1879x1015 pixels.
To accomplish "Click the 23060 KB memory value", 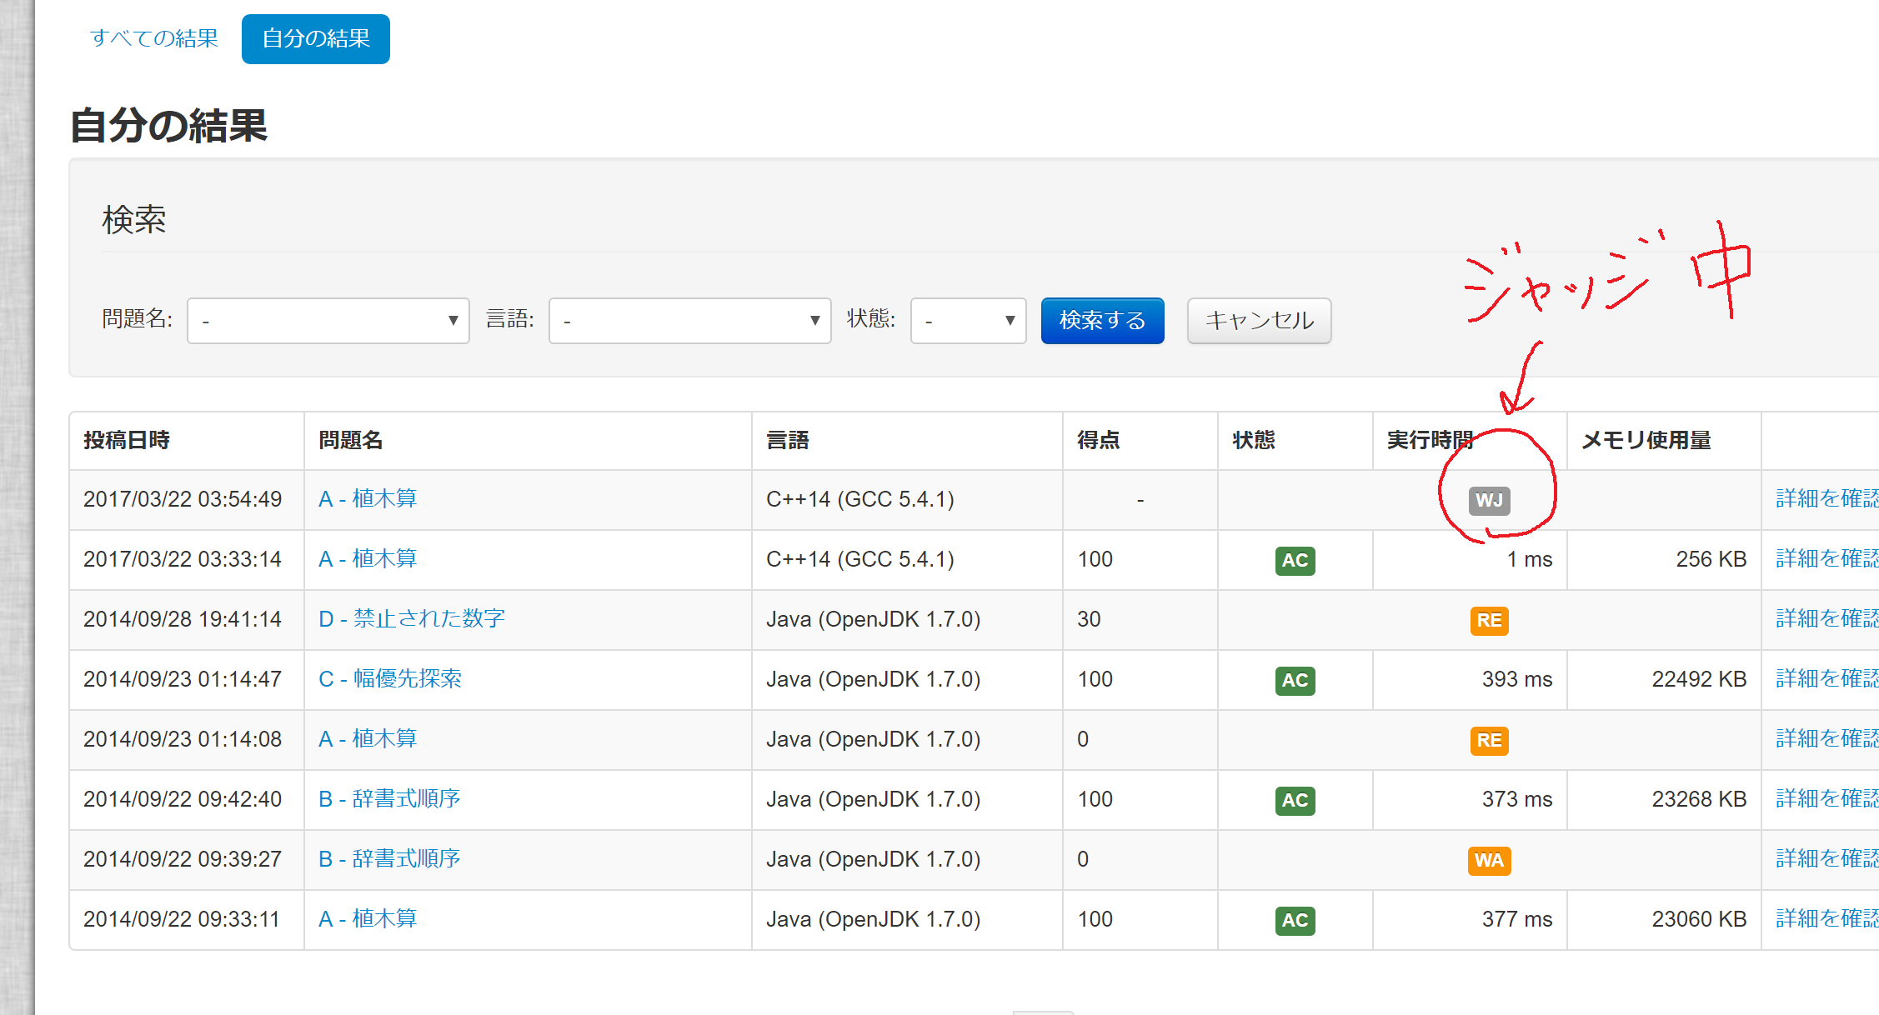I will pyautogui.click(x=1699, y=919).
